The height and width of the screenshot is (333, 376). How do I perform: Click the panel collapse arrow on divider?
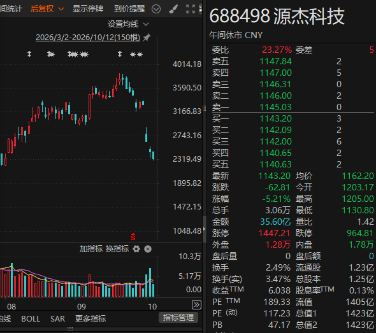point(205,229)
